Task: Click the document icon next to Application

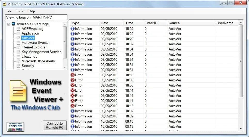Action: [x=19, y=33]
